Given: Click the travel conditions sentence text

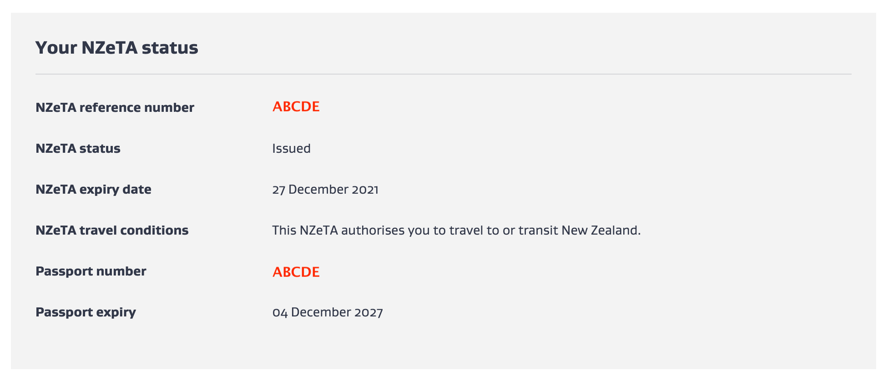Looking at the screenshot, I should (456, 231).
